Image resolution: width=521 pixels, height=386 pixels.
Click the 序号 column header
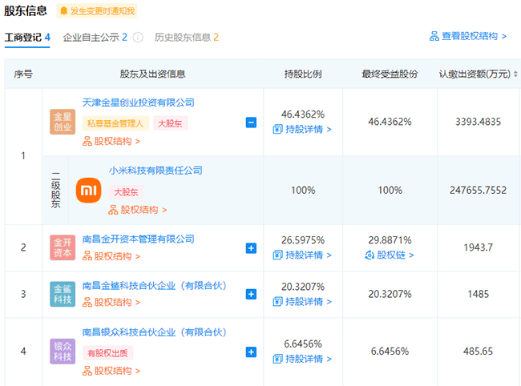[x=23, y=74]
